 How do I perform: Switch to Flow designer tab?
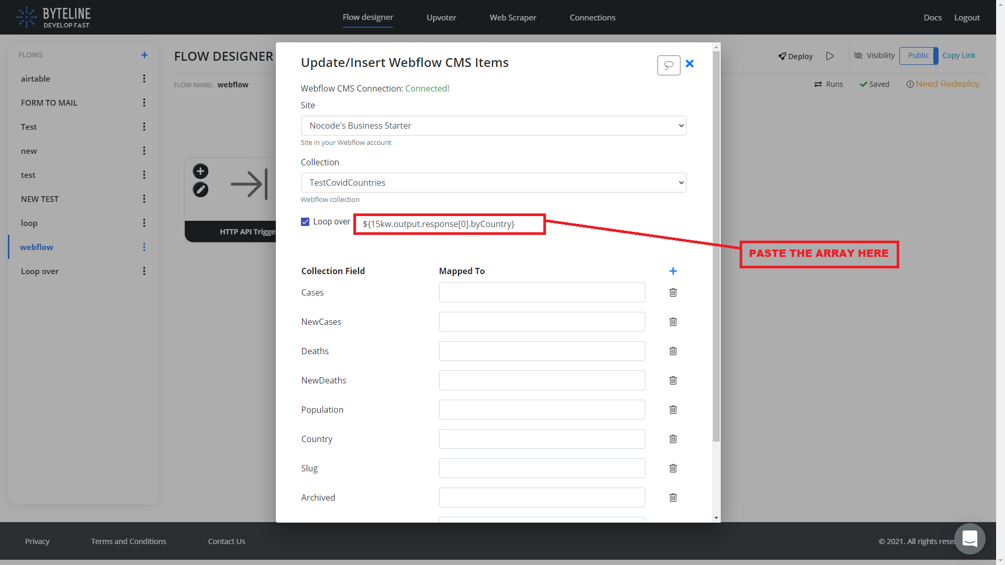click(368, 17)
